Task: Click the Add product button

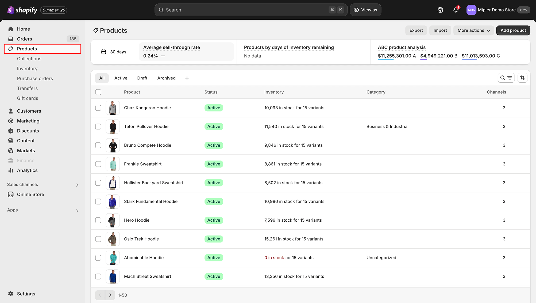Action: pyautogui.click(x=513, y=30)
